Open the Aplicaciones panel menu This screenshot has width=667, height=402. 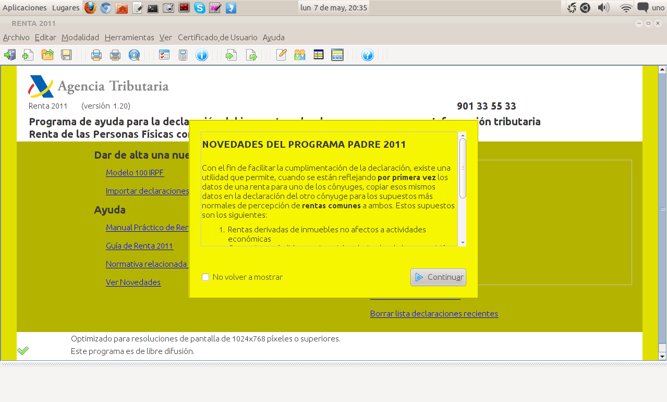(25, 8)
